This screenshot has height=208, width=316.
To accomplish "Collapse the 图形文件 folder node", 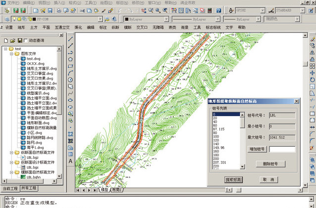I will (x=12, y=54).
